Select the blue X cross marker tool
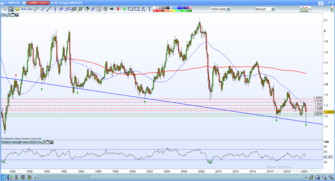This screenshot has height=181, width=335. pos(93,9)
